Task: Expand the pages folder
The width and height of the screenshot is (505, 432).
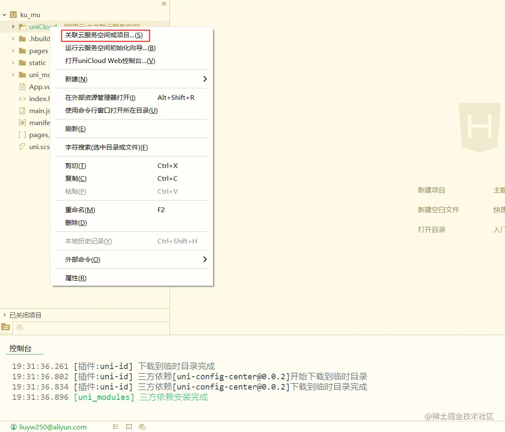Action: tap(13, 51)
